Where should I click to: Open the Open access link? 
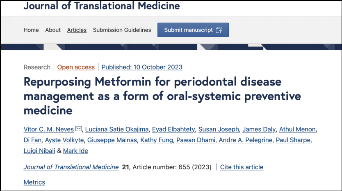(76, 67)
